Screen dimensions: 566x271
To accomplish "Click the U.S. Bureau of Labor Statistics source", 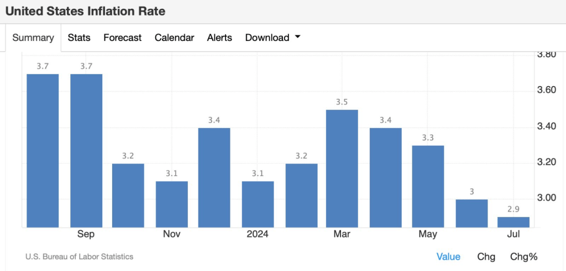I will [x=79, y=257].
